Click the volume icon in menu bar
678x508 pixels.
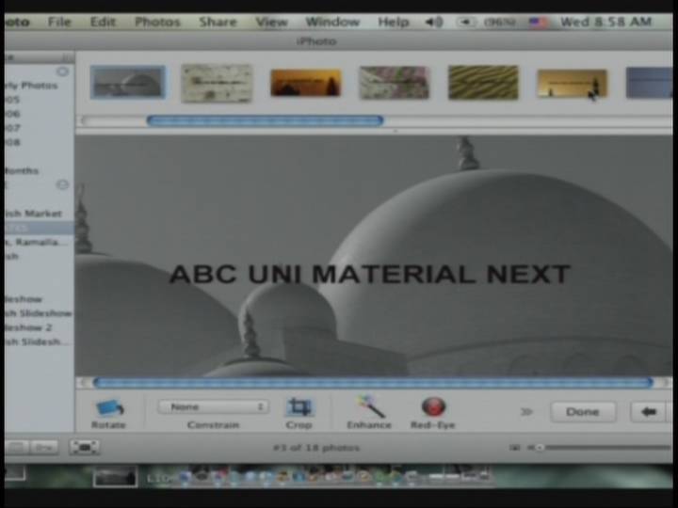(433, 22)
